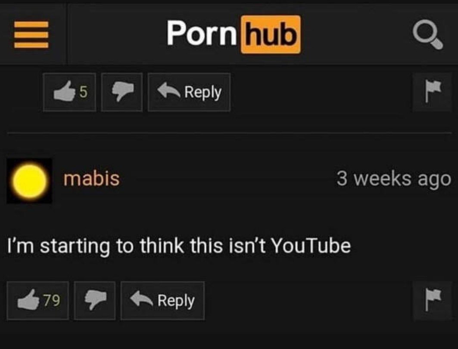Click the site logo in the header
The height and width of the screenshot is (349, 458).
(234, 34)
